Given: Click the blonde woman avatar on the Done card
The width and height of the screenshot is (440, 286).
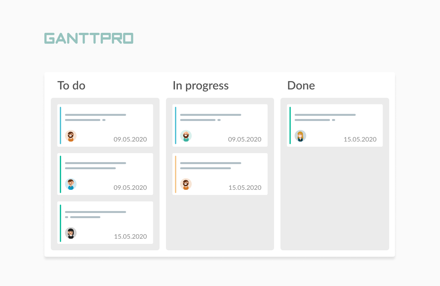Looking at the screenshot, I should [300, 136].
